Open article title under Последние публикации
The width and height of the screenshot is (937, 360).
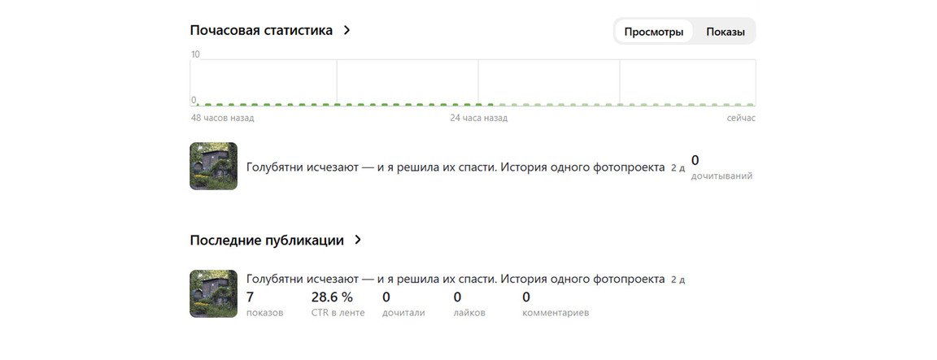[x=455, y=278]
